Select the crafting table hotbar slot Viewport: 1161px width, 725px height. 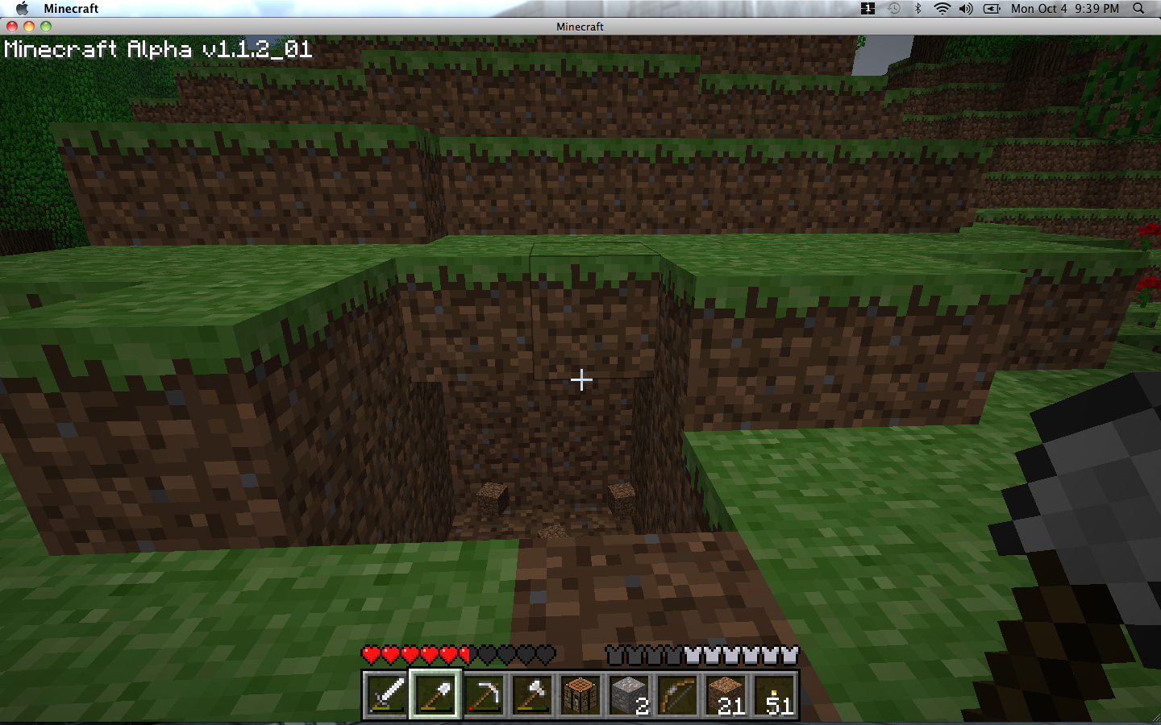(x=580, y=694)
